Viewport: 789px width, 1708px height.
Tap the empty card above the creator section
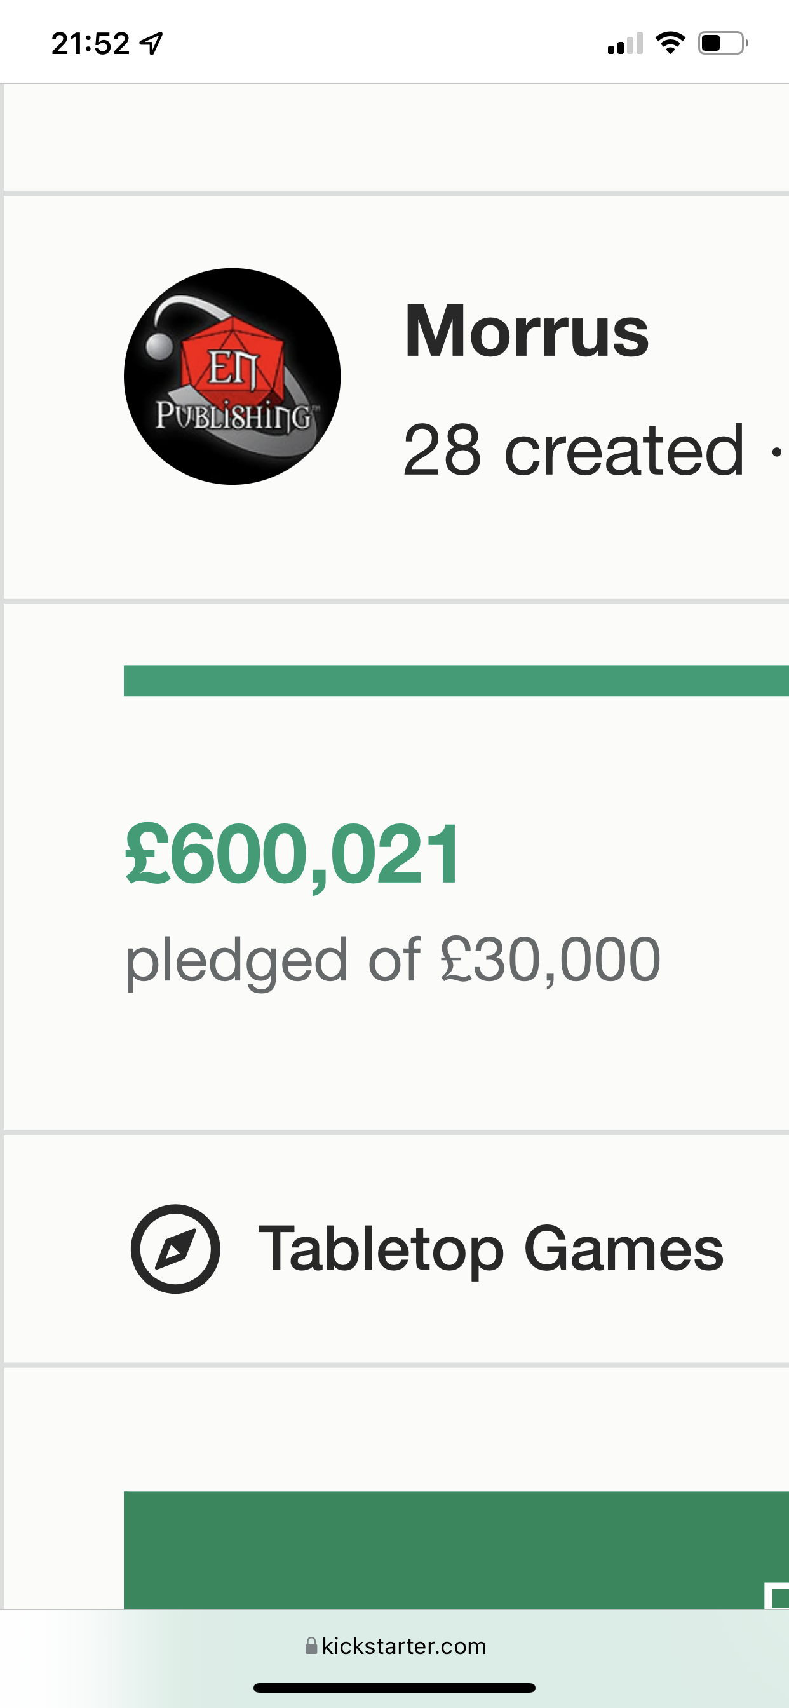coord(396,137)
